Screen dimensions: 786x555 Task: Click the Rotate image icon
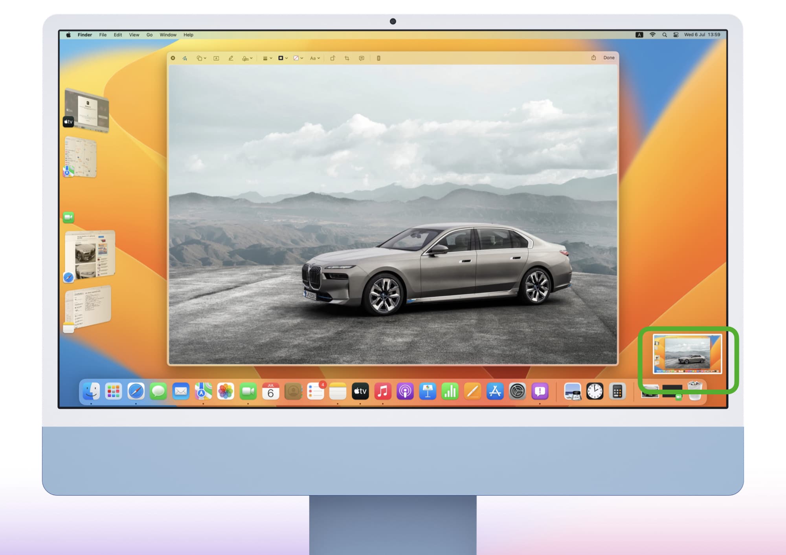click(x=332, y=58)
